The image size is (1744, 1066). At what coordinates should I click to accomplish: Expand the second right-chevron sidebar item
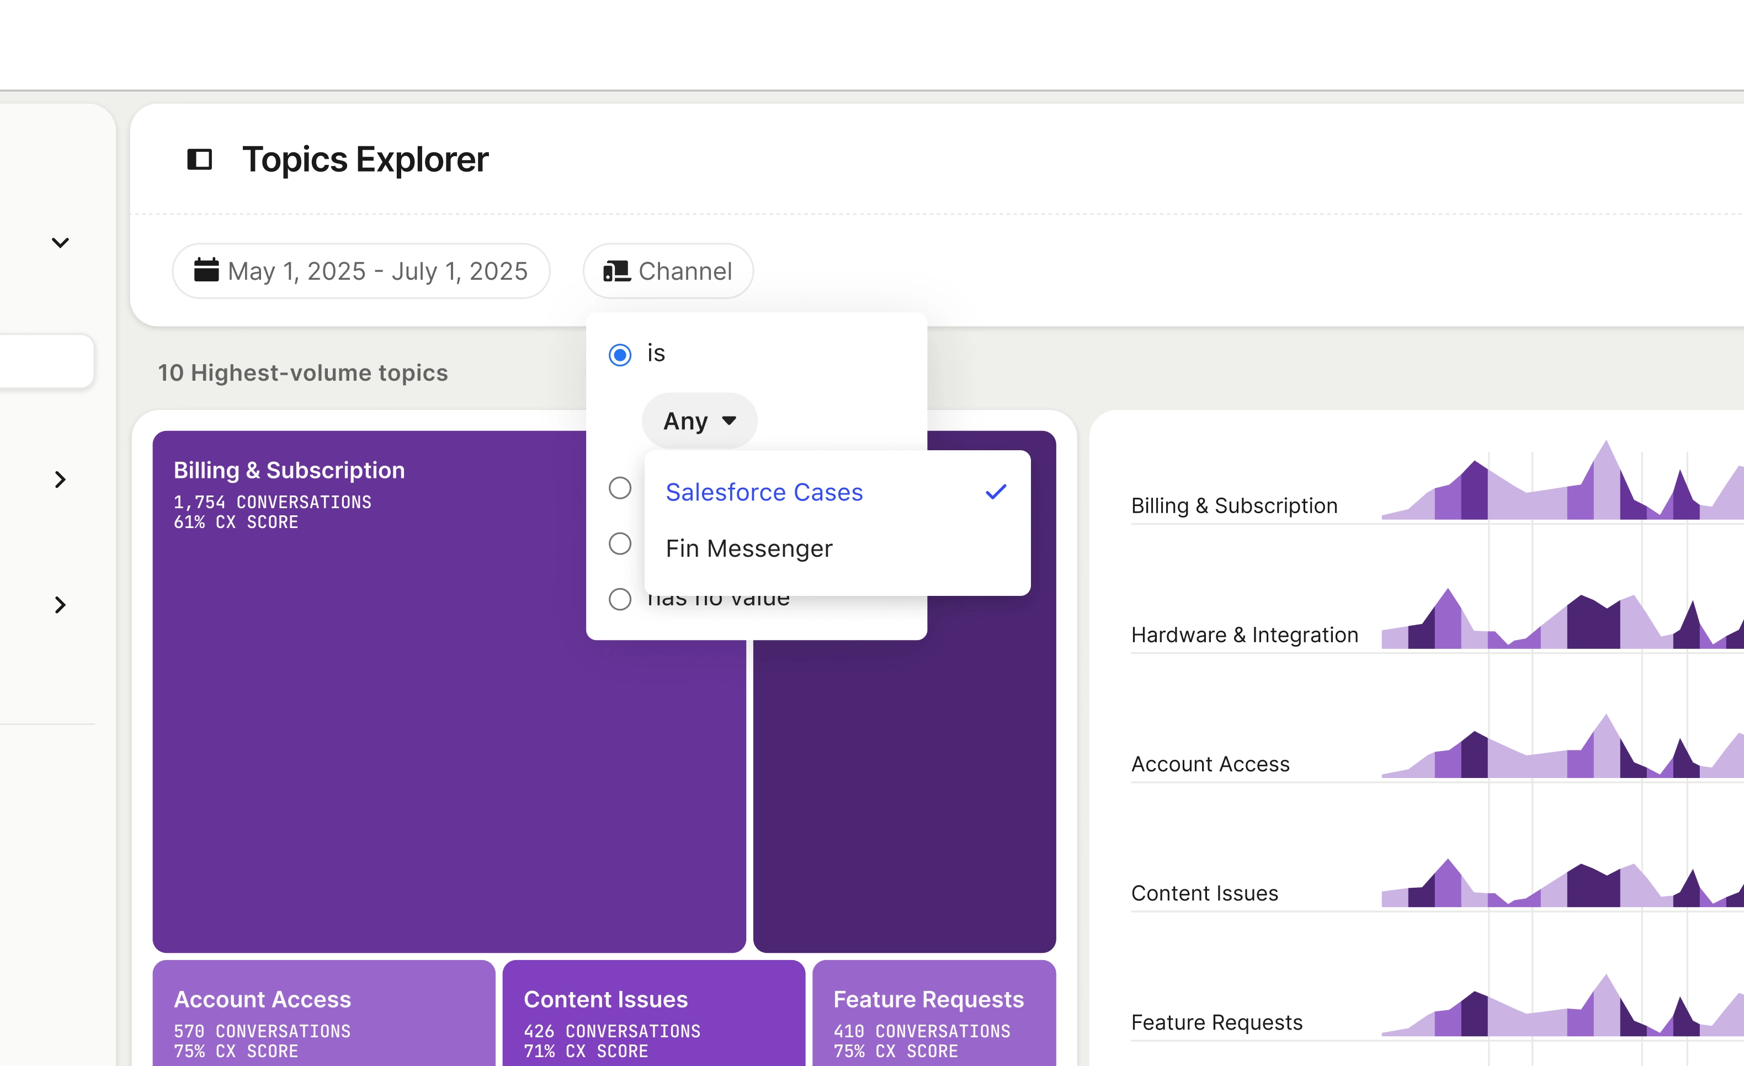(60, 605)
